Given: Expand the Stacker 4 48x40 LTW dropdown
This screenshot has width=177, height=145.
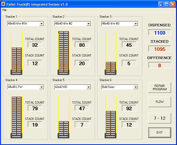Looking at the screenshot, I should tap(41, 87).
